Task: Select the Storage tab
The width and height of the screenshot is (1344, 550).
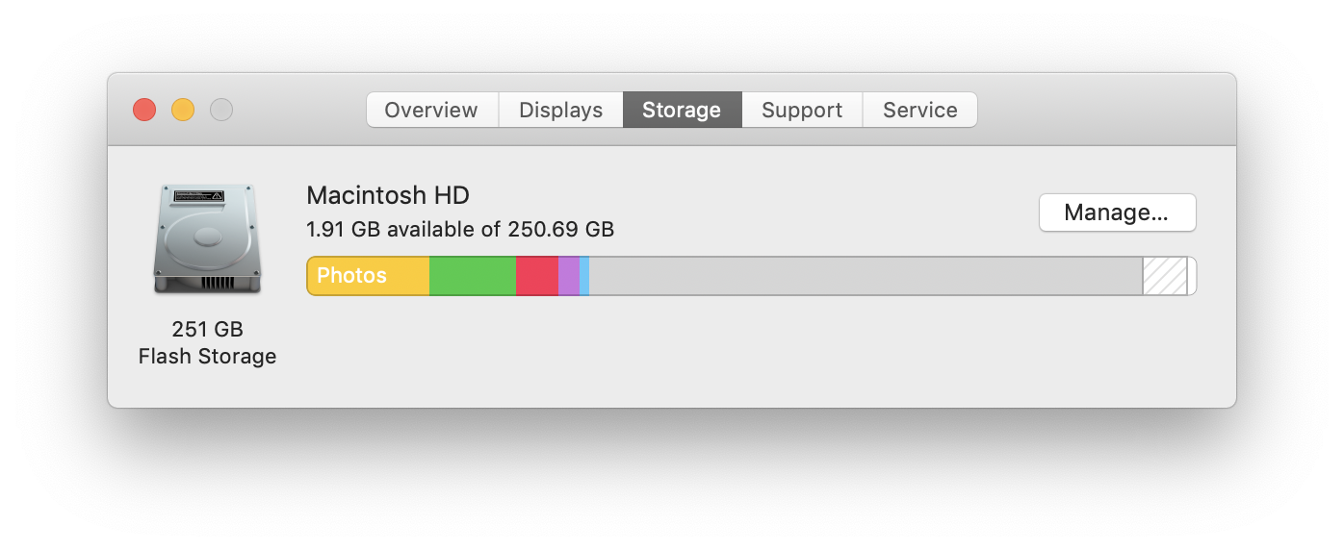Action: pos(682,110)
